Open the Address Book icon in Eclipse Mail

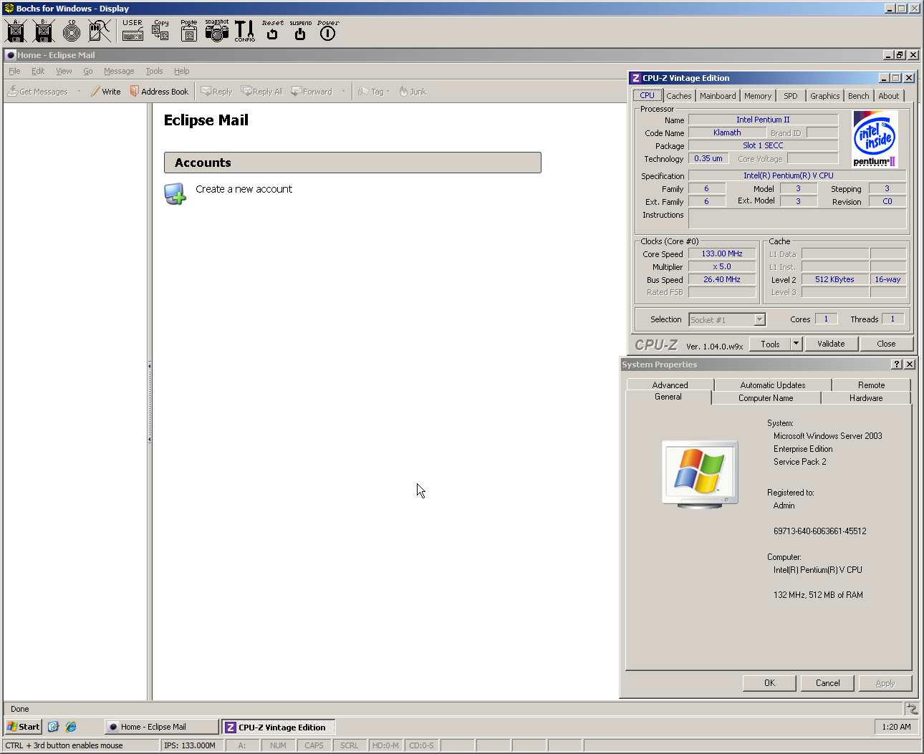pyautogui.click(x=159, y=91)
